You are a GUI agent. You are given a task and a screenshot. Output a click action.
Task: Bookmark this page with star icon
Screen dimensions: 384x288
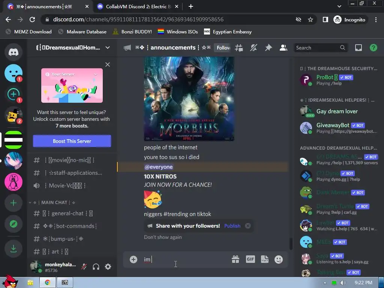(310, 19)
